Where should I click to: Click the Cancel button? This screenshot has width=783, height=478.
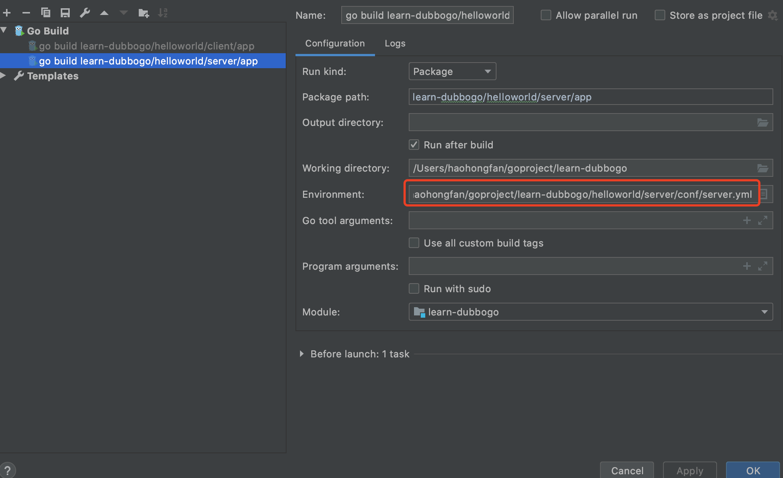click(x=627, y=471)
